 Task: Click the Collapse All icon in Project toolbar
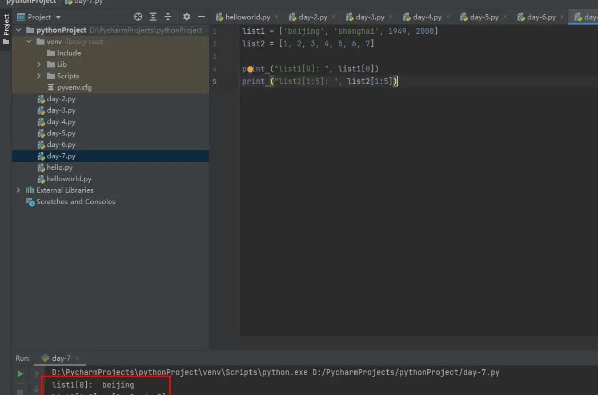point(168,17)
